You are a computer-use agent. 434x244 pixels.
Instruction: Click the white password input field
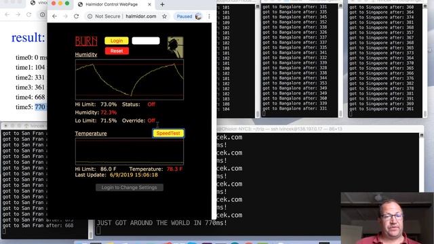(146, 41)
